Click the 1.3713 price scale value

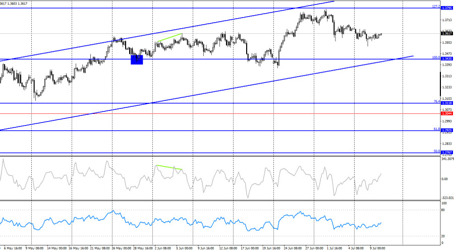[447, 20]
